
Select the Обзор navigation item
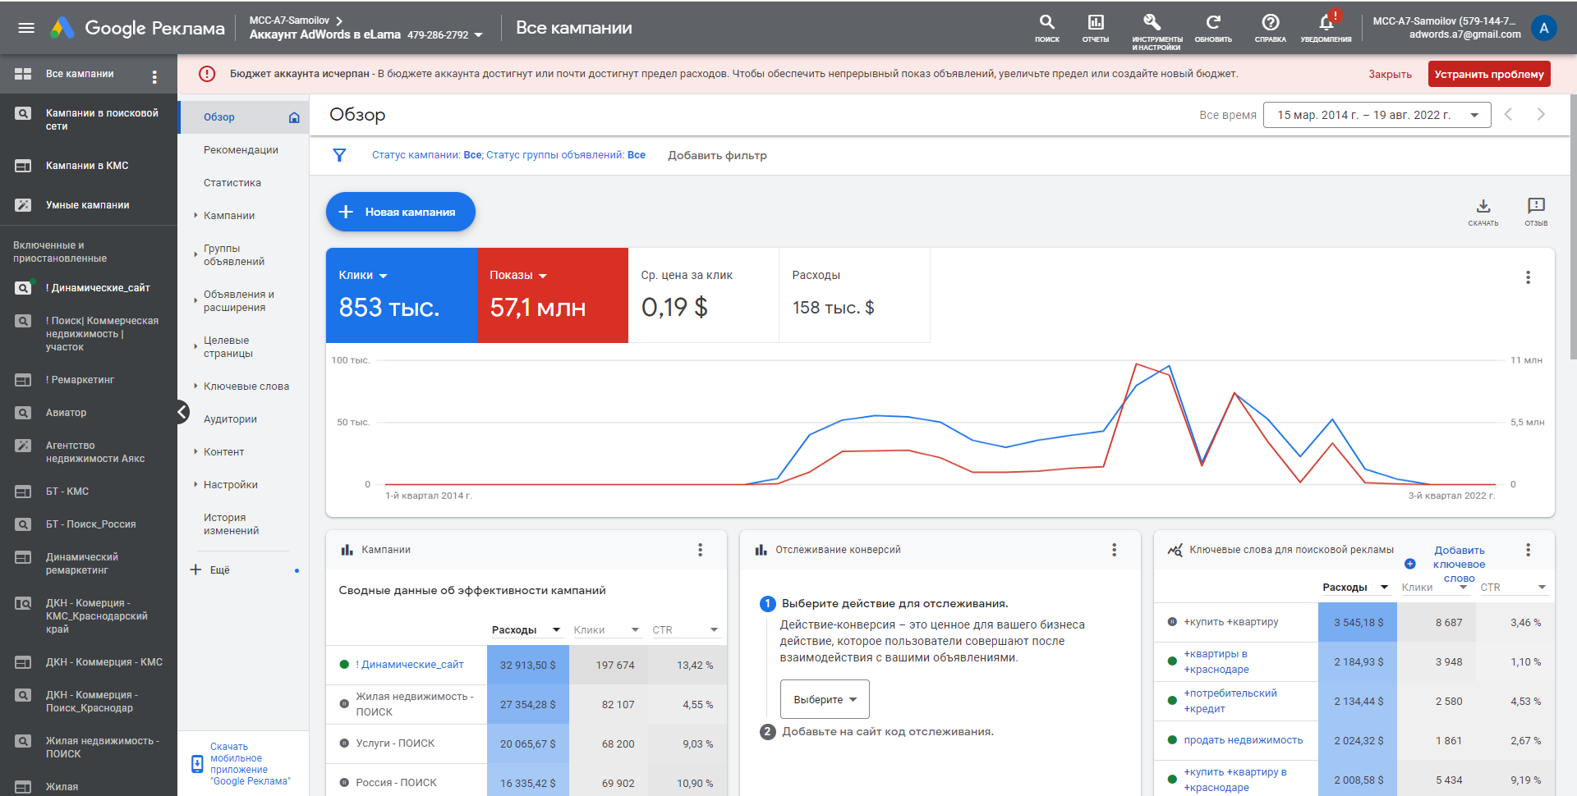tap(243, 117)
